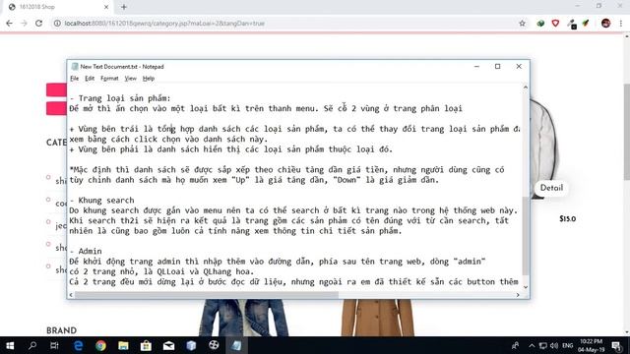This screenshot has height=354, width=630.
Task: Show hidden system tray icons
Action: [x=532, y=345]
